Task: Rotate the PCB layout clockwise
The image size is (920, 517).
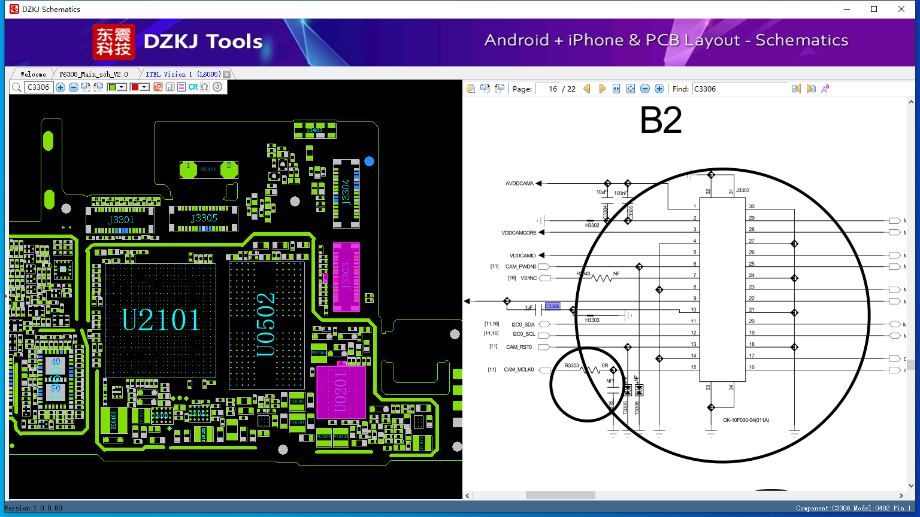Action: click(x=86, y=87)
